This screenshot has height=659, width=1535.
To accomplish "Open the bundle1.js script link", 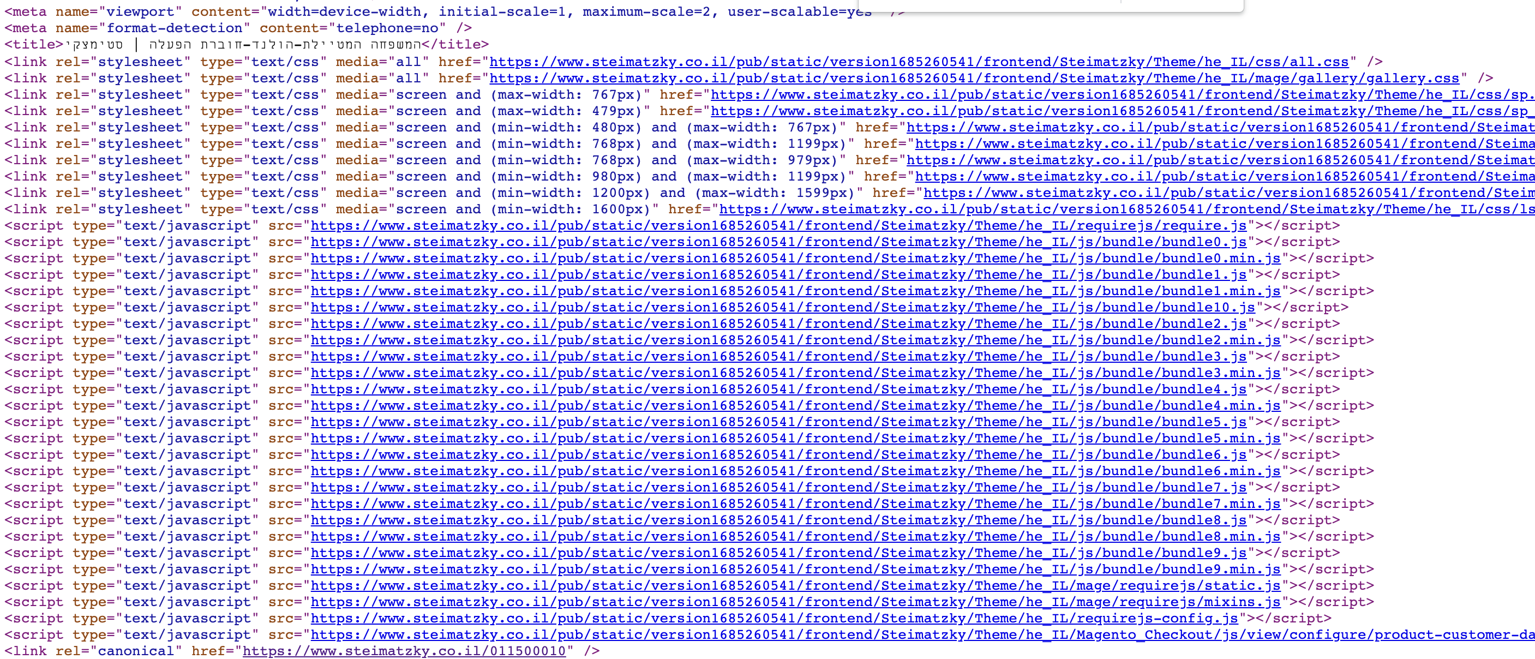I will [778, 275].
